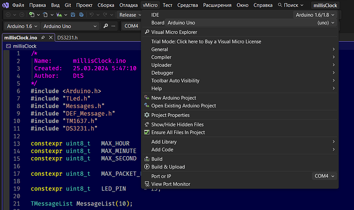Close the millisClock.ino tab
This screenshot has width=354, height=210.
coord(50,38)
